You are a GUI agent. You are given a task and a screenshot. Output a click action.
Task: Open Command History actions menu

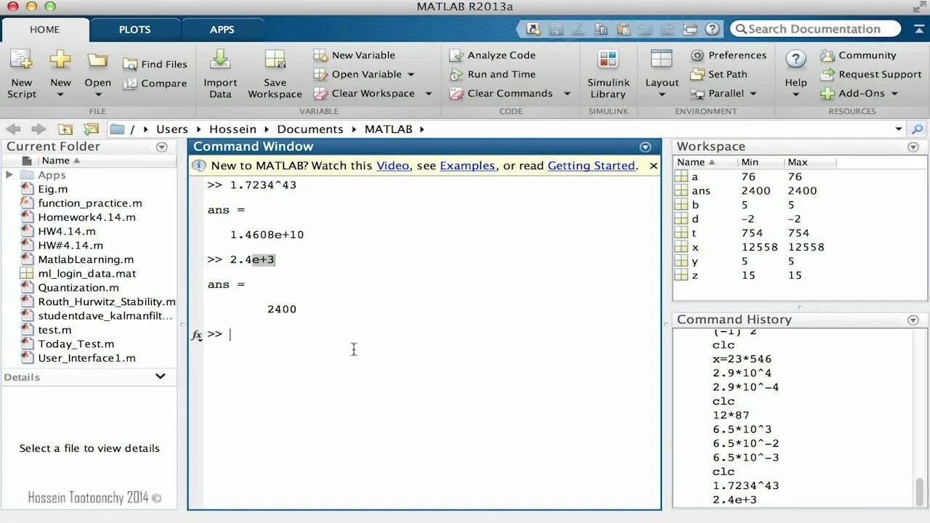tap(913, 320)
